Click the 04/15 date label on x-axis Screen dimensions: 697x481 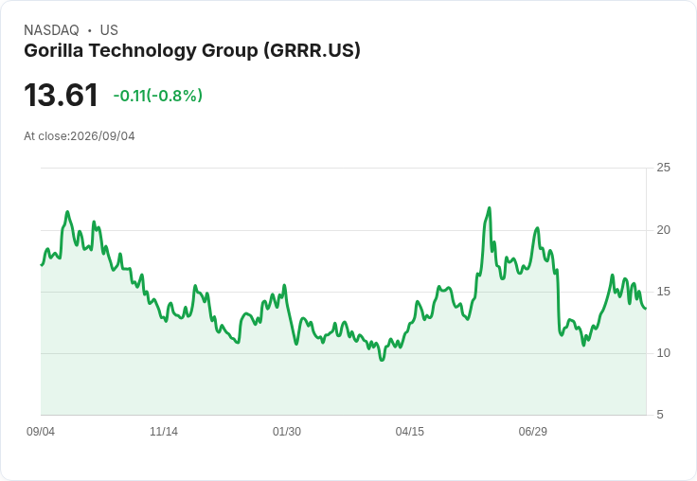tap(409, 431)
